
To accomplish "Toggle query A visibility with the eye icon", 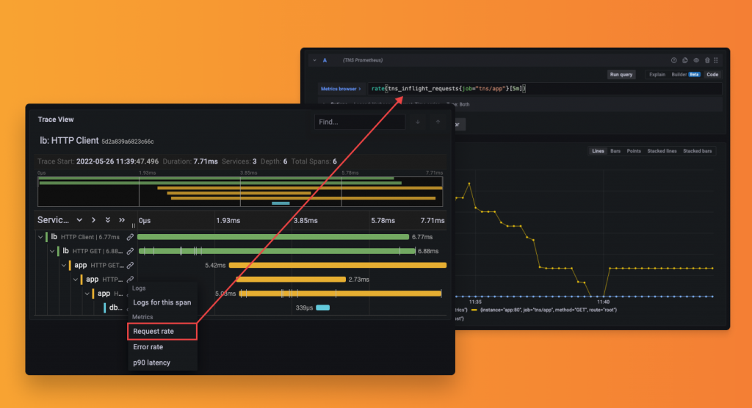I will tap(696, 60).
